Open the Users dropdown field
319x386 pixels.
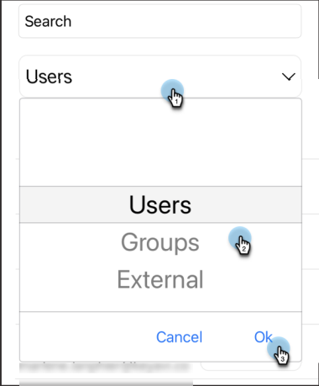[x=160, y=77]
